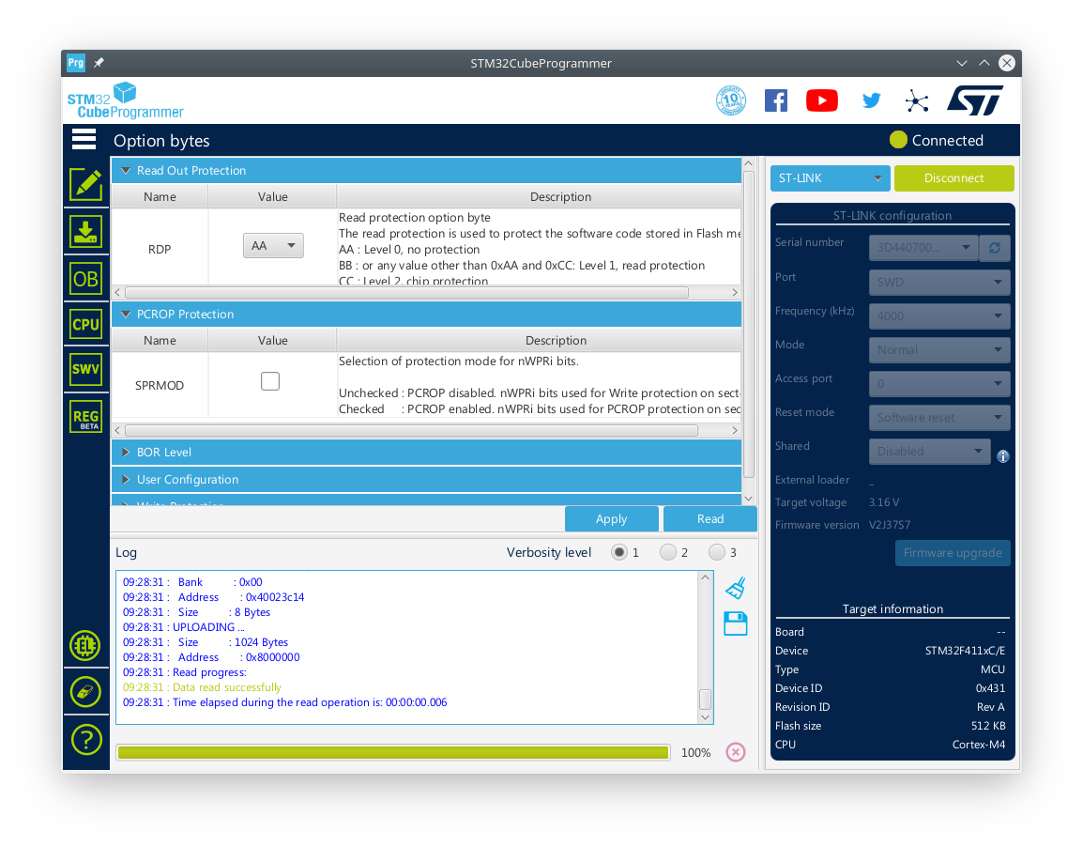Click the 10 years longevity badge
The width and height of the screenshot is (1083, 846).
[x=731, y=100]
